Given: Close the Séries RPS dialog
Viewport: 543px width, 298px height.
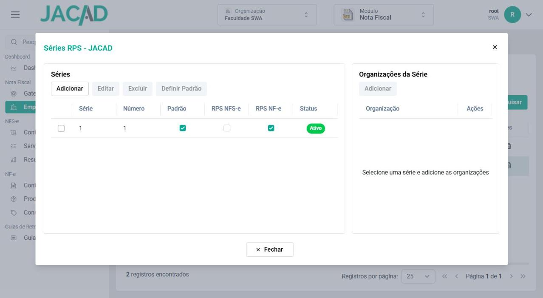Looking at the screenshot, I should click(495, 47).
